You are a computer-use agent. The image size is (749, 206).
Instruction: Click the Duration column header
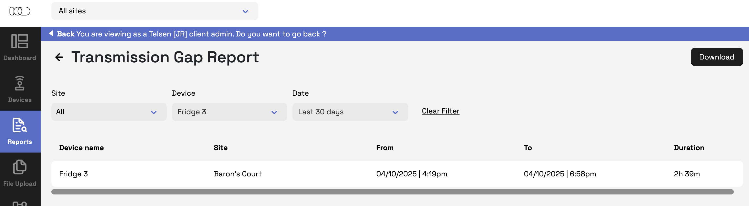[x=688, y=148]
